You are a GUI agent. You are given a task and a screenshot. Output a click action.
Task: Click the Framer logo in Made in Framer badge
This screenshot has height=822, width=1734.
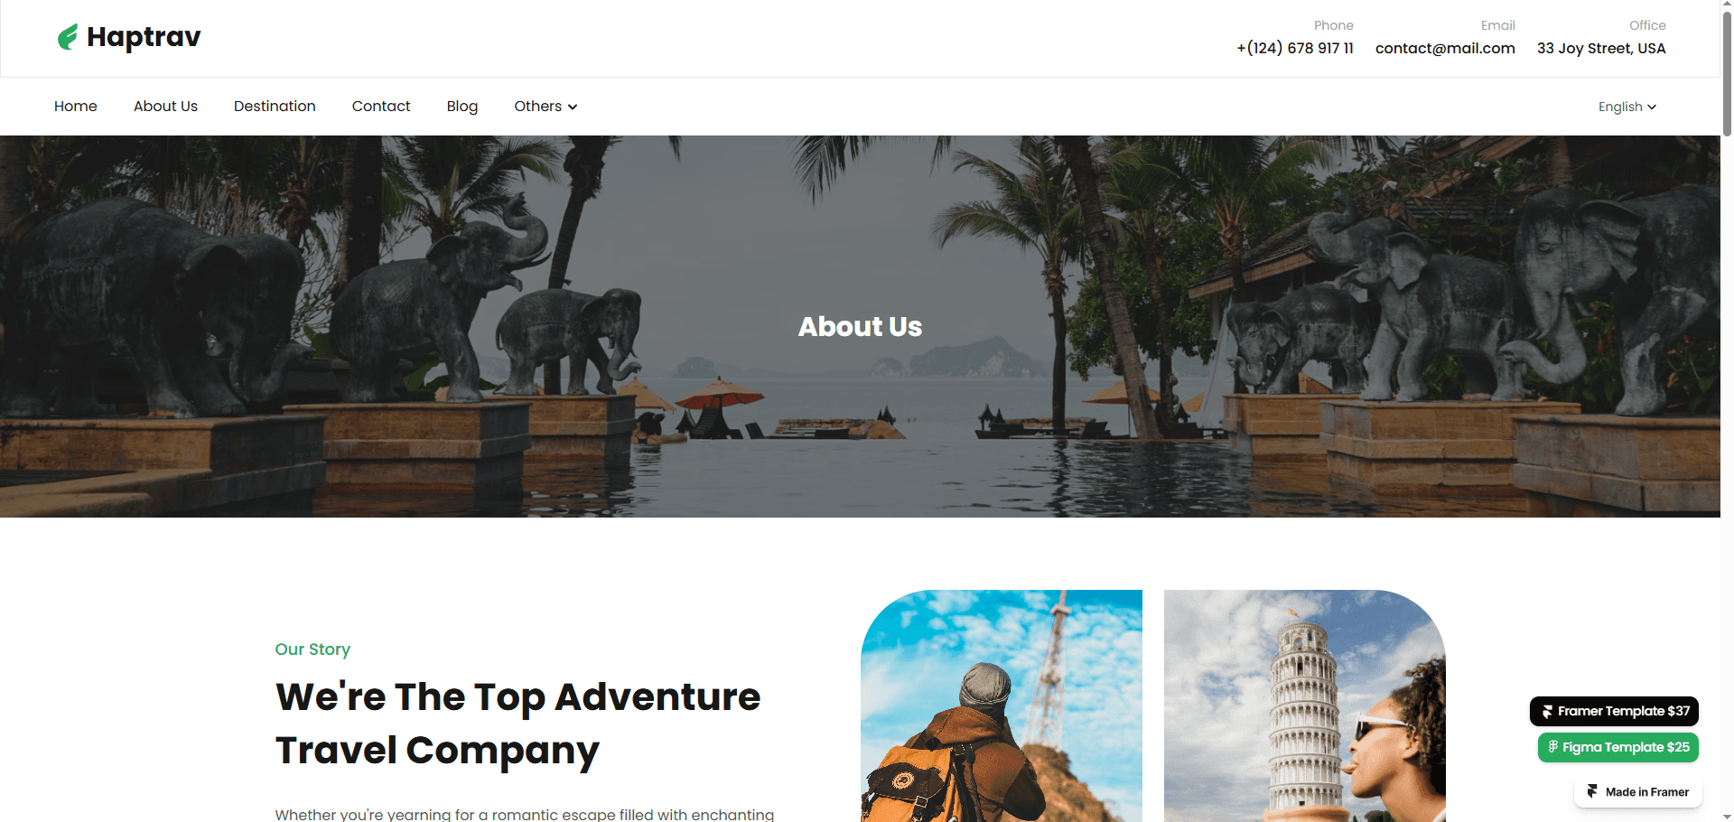coord(1592,791)
